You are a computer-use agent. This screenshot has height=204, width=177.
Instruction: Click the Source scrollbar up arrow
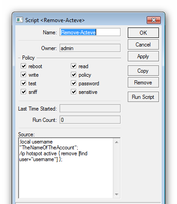tap(116, 142)
